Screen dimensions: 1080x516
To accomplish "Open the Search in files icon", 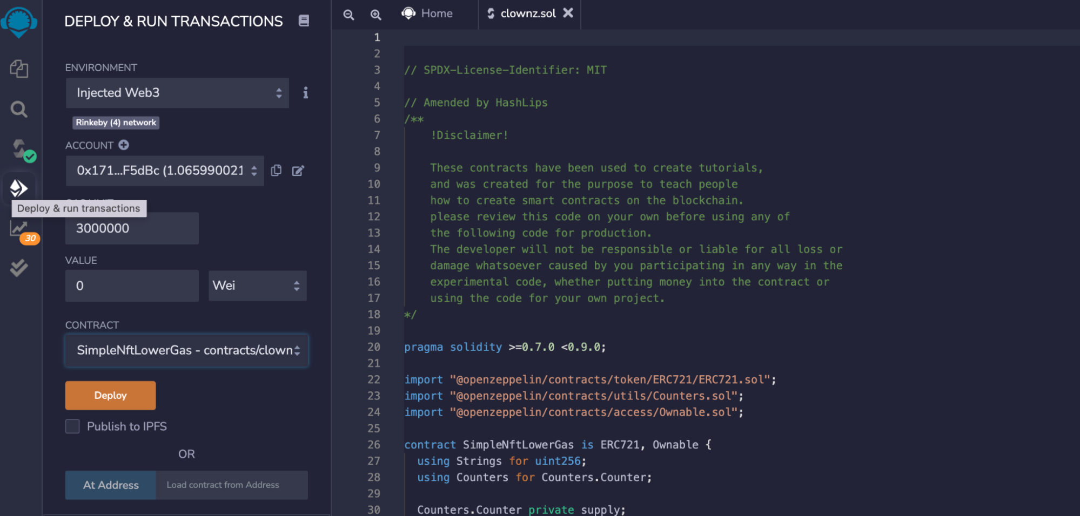I will pos(19,110).
